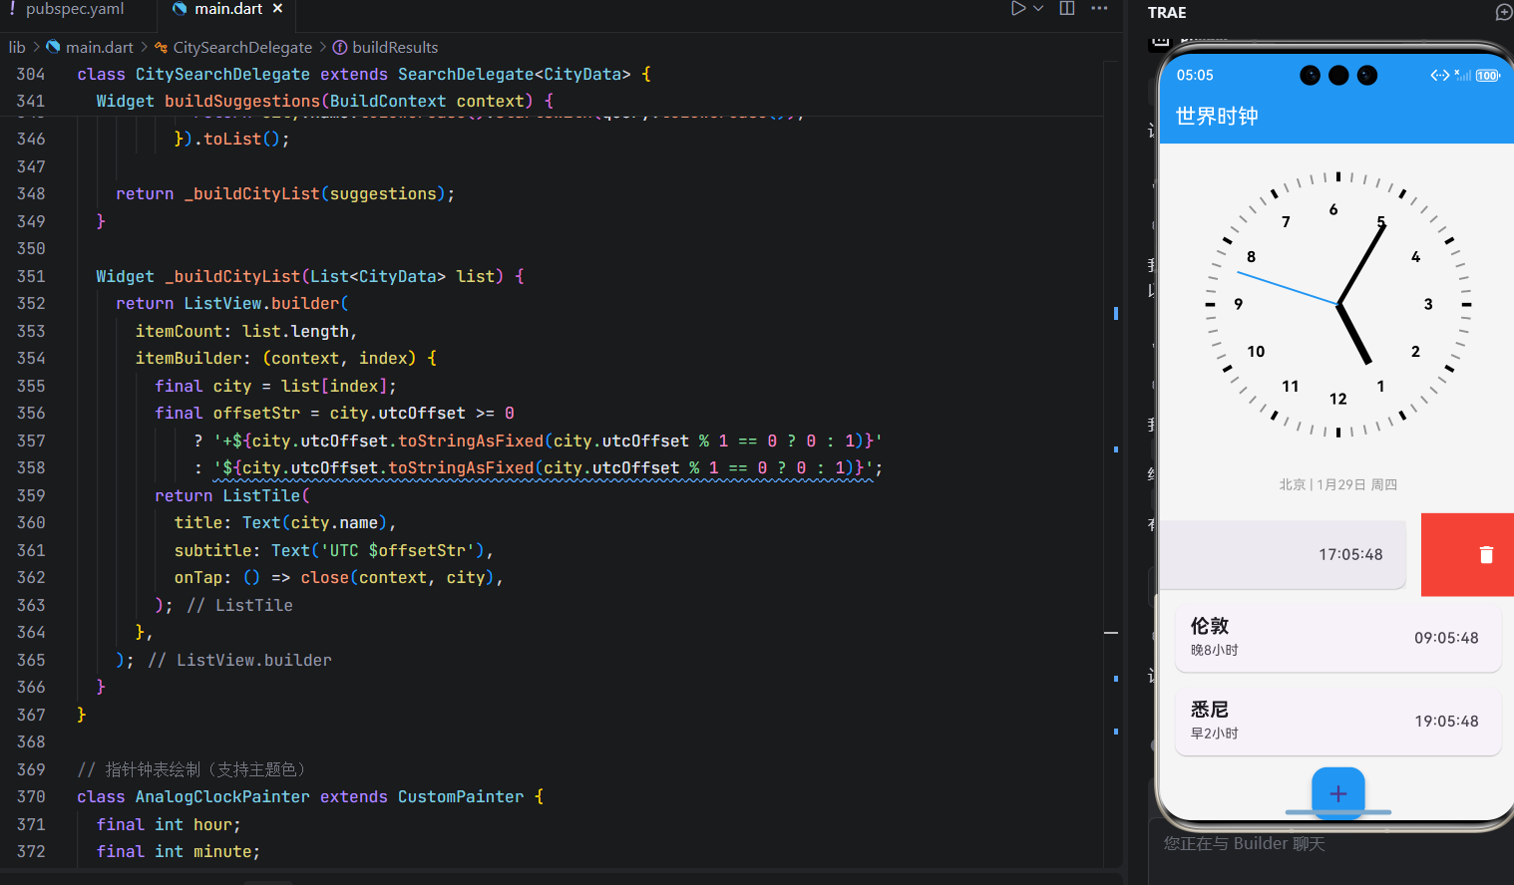Image resolution: width=1514 pixels, height=885 pixels.
Task: Open Sydney city clock card
Action: [x=1338, y=722]
